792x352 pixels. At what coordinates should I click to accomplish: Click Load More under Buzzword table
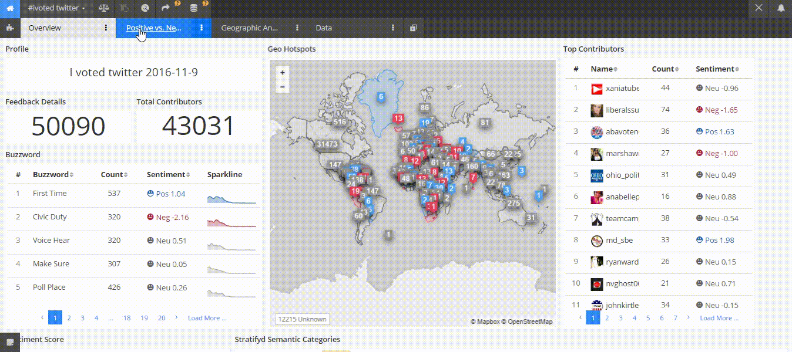[x=207, y=318]
